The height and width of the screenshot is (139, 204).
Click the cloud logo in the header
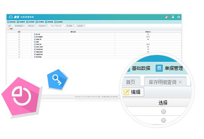click(x=11, y=17)
